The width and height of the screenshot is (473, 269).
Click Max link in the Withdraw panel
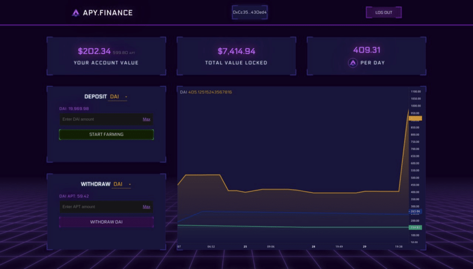point(146,207)
